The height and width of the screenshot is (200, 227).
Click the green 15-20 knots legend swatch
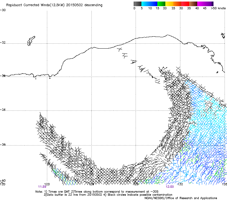coord(161,4)
